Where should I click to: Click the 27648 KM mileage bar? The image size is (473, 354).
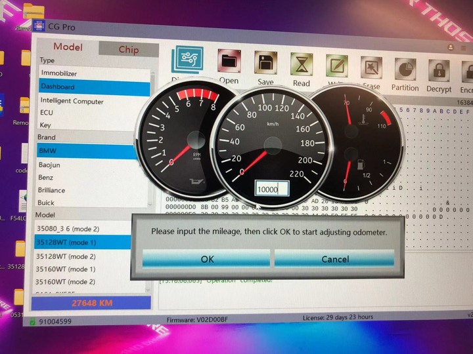pos(91,303)
